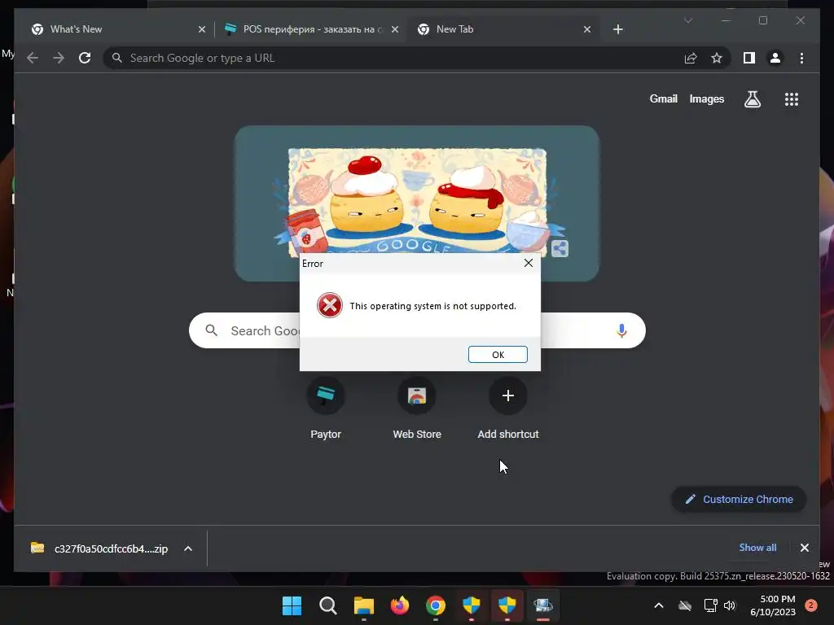Open the computer setup icon in taskbar
Screen dimensions: 834x625
543,605
